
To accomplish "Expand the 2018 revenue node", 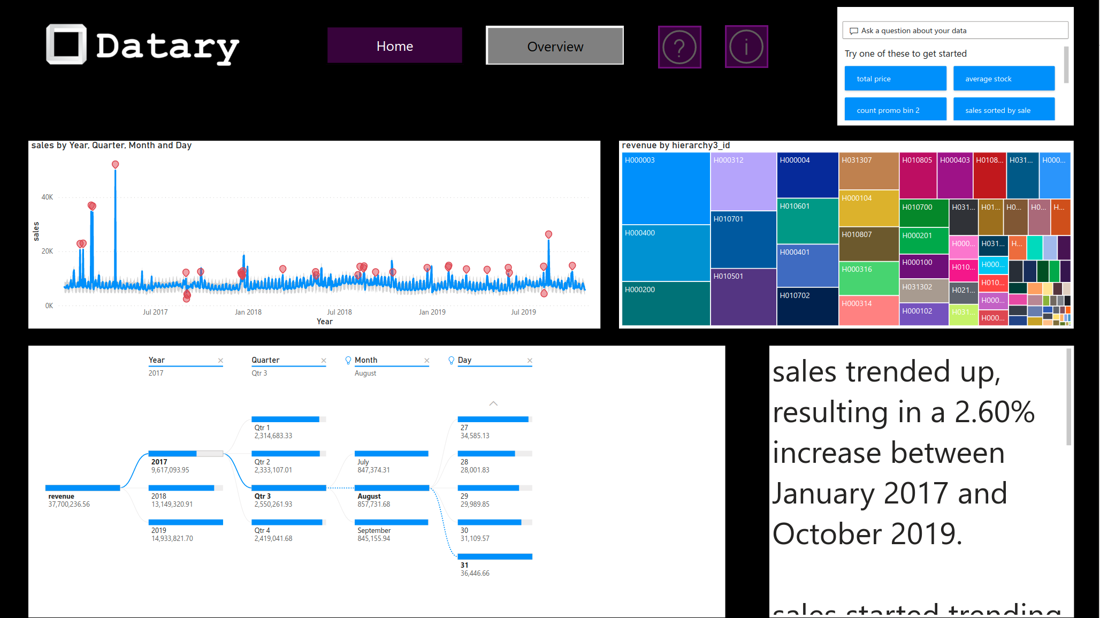I will pos(185,488).
